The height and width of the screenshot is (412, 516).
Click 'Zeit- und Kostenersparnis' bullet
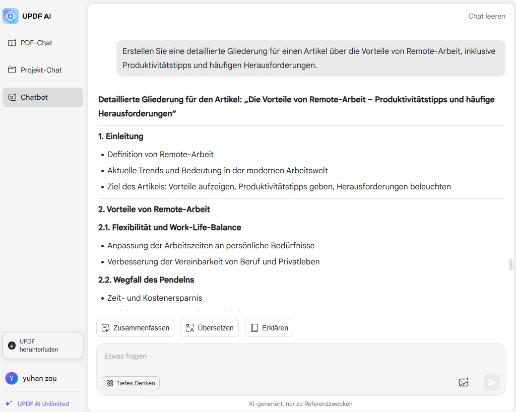155,298
